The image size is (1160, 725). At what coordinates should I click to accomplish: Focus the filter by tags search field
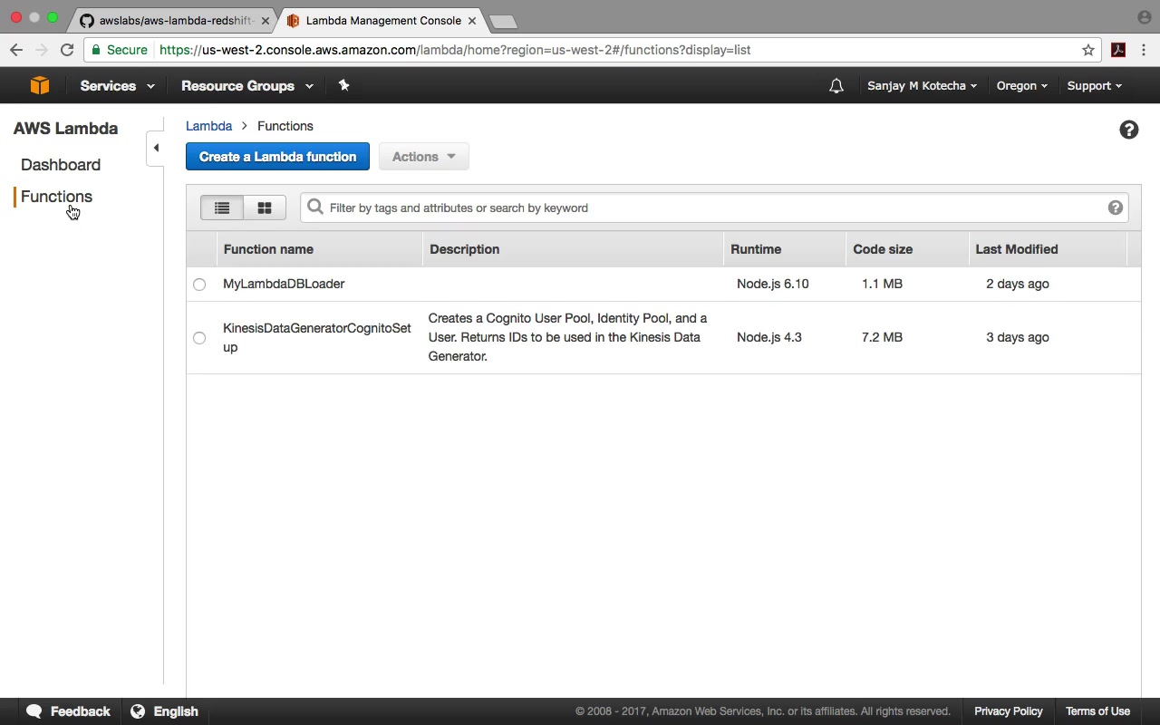coord(714,208)
